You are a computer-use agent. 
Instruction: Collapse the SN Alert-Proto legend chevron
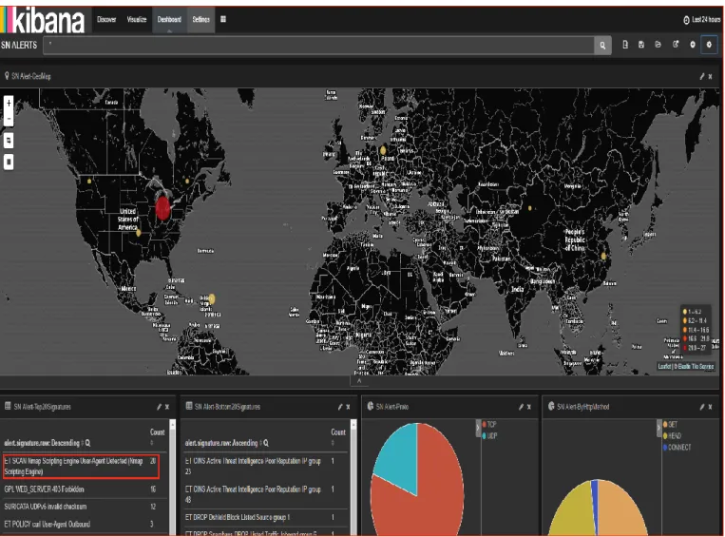[478, 428]
